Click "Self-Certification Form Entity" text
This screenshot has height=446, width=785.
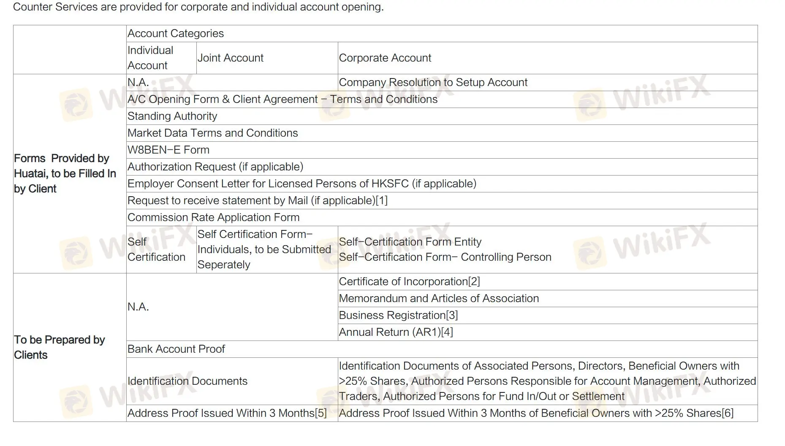tap(410, 242)
